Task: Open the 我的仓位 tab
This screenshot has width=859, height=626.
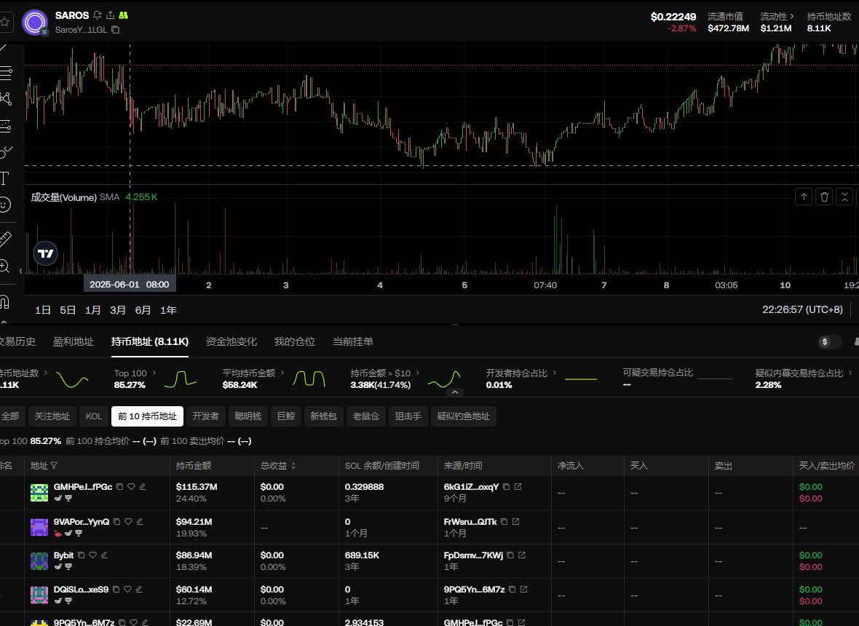Action: point(295,342)
